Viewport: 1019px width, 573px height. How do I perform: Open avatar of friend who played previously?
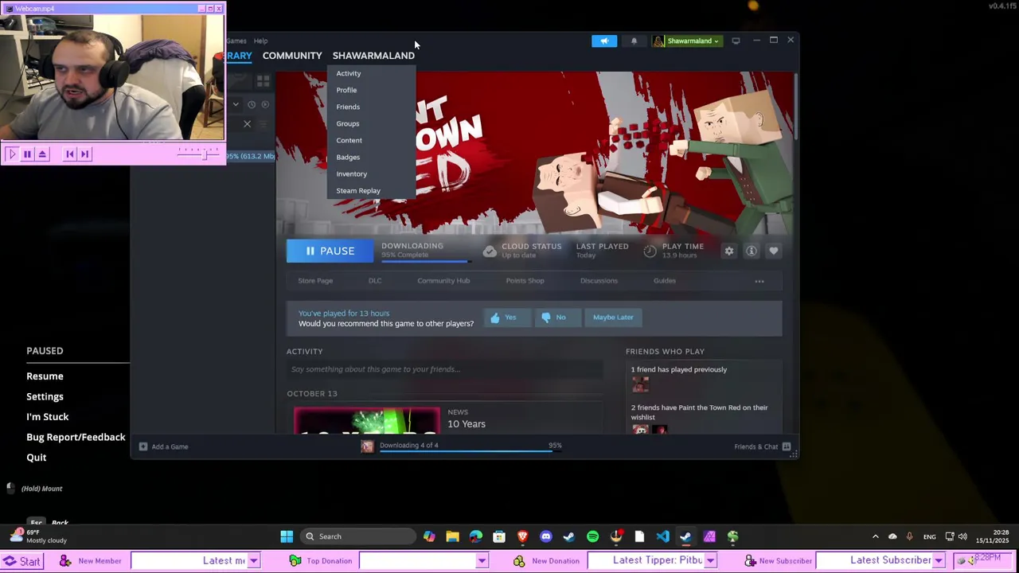pos(640,384)
